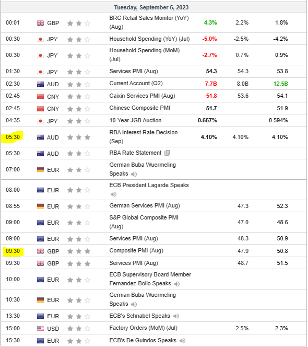Click speaker icon after Fernandez-Bollo Speaks
Viewport: 308px width, 347px height.
pyautogui.click(x=176, y=284)
